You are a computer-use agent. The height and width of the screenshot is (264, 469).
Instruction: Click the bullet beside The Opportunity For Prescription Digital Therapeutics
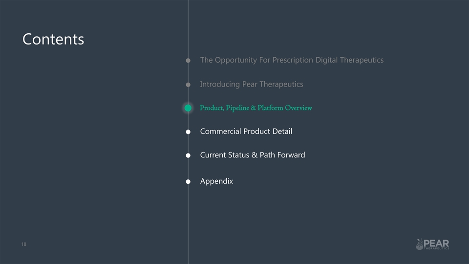(x=188, y=61)
